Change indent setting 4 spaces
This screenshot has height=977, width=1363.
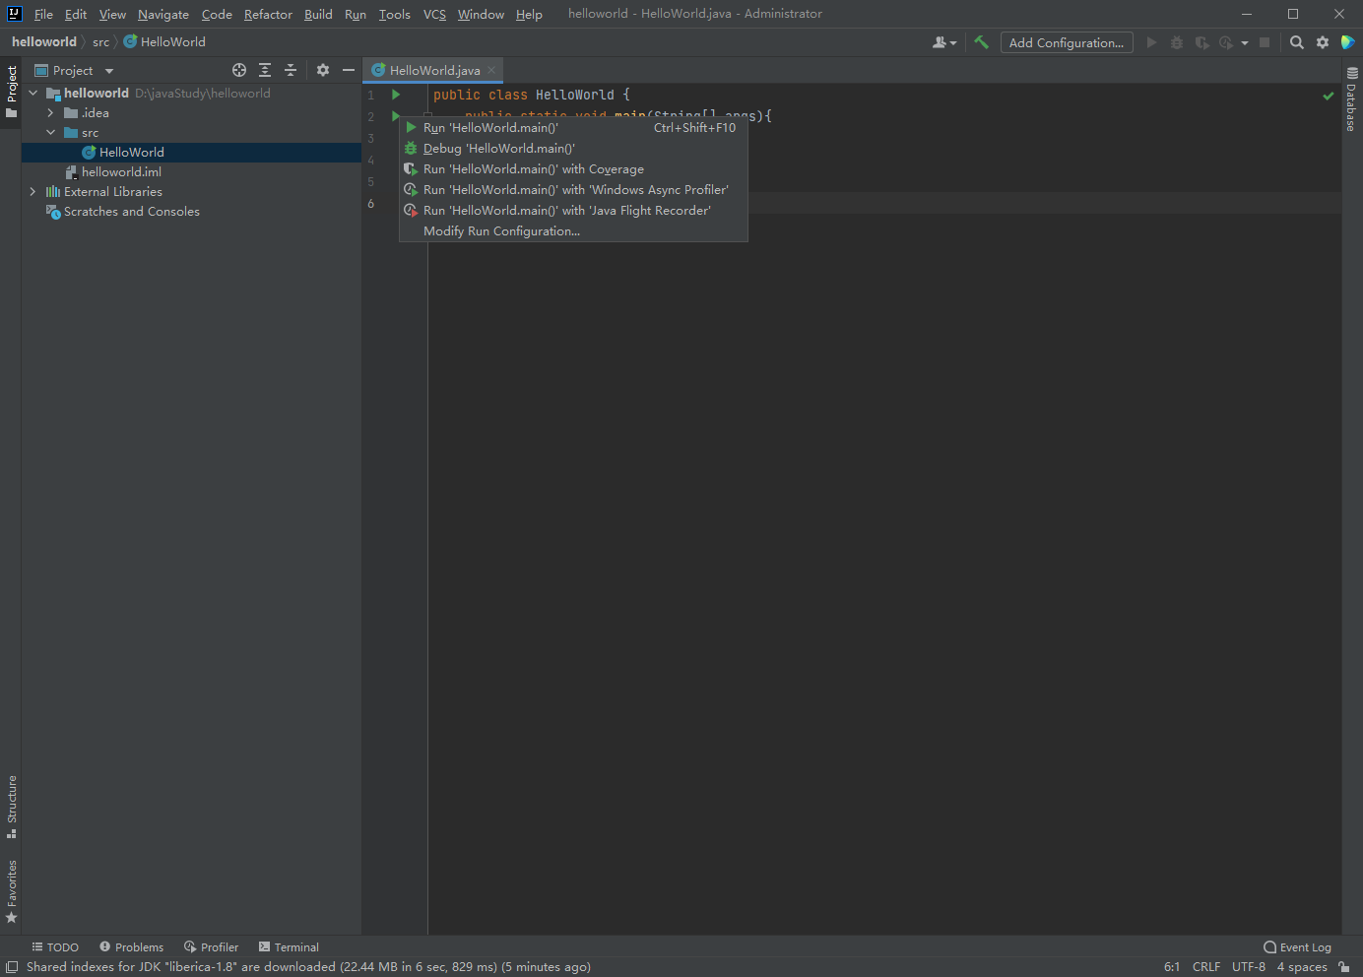(1302, 967)
